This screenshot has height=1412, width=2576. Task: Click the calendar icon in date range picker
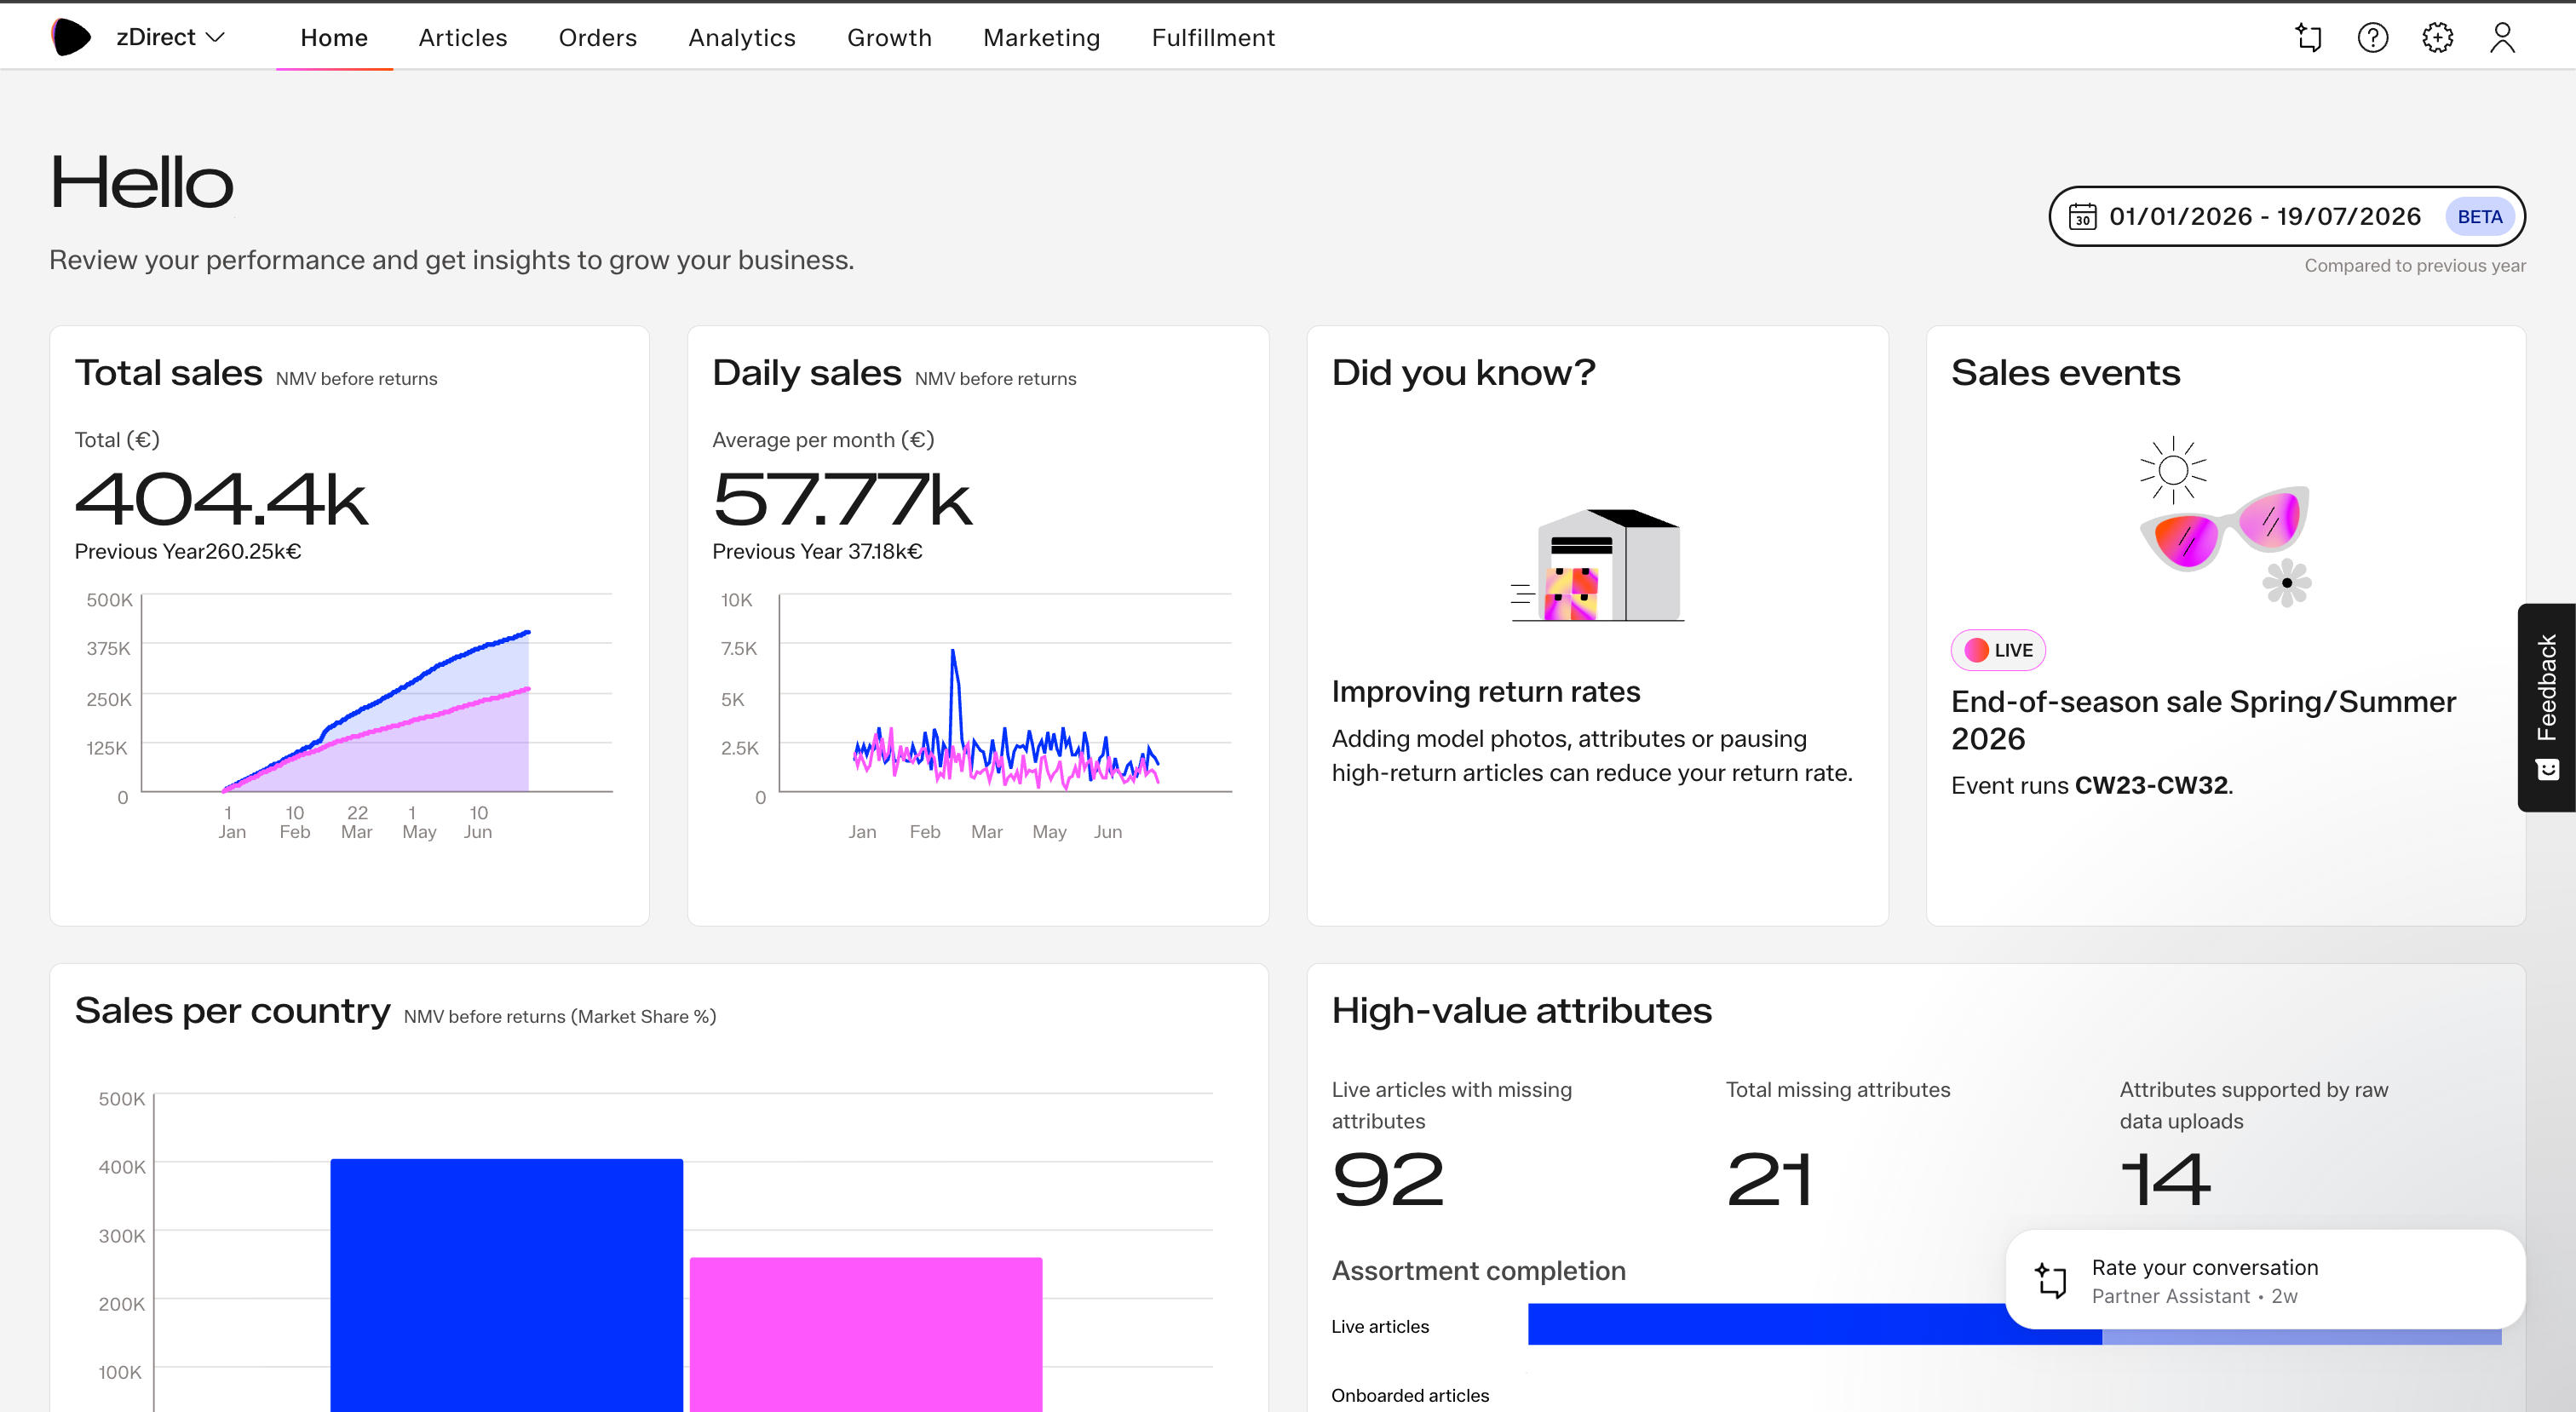click(x=2083, y=216)
